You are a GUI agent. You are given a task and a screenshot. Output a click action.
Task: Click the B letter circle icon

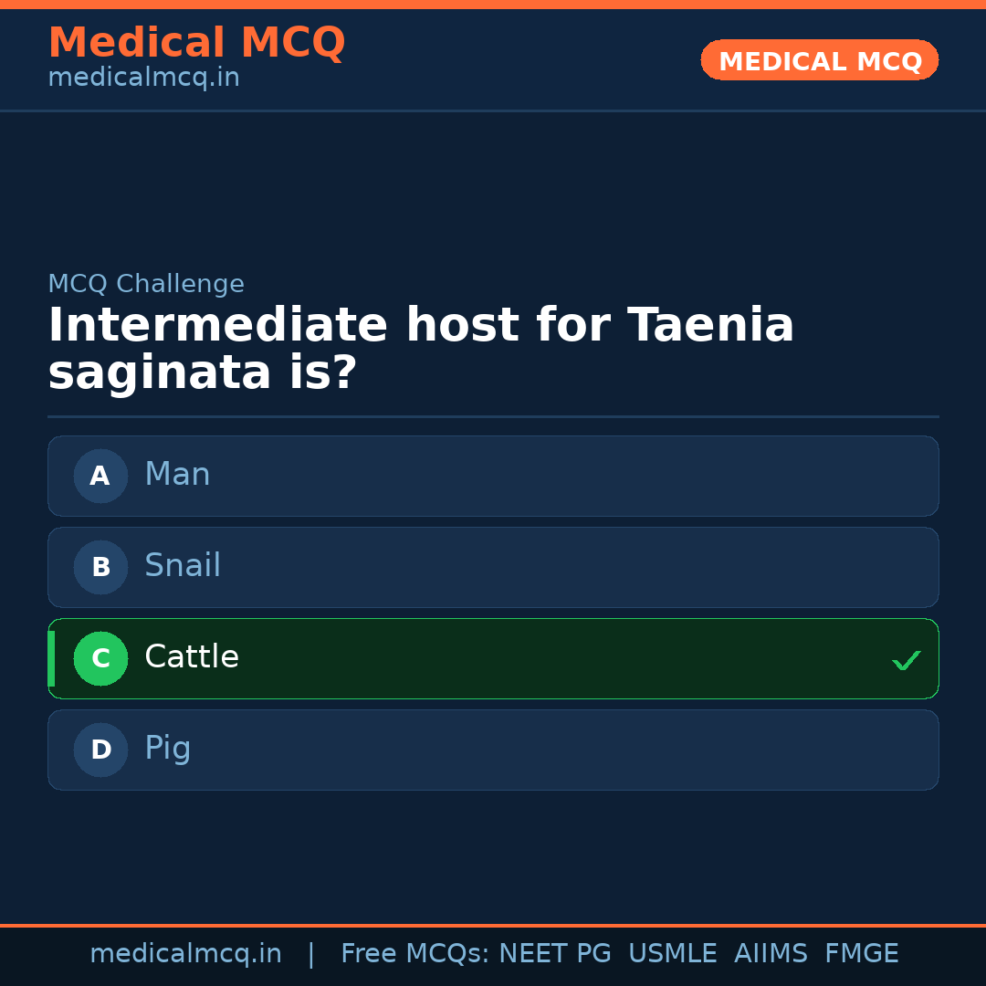pos(100,567)
